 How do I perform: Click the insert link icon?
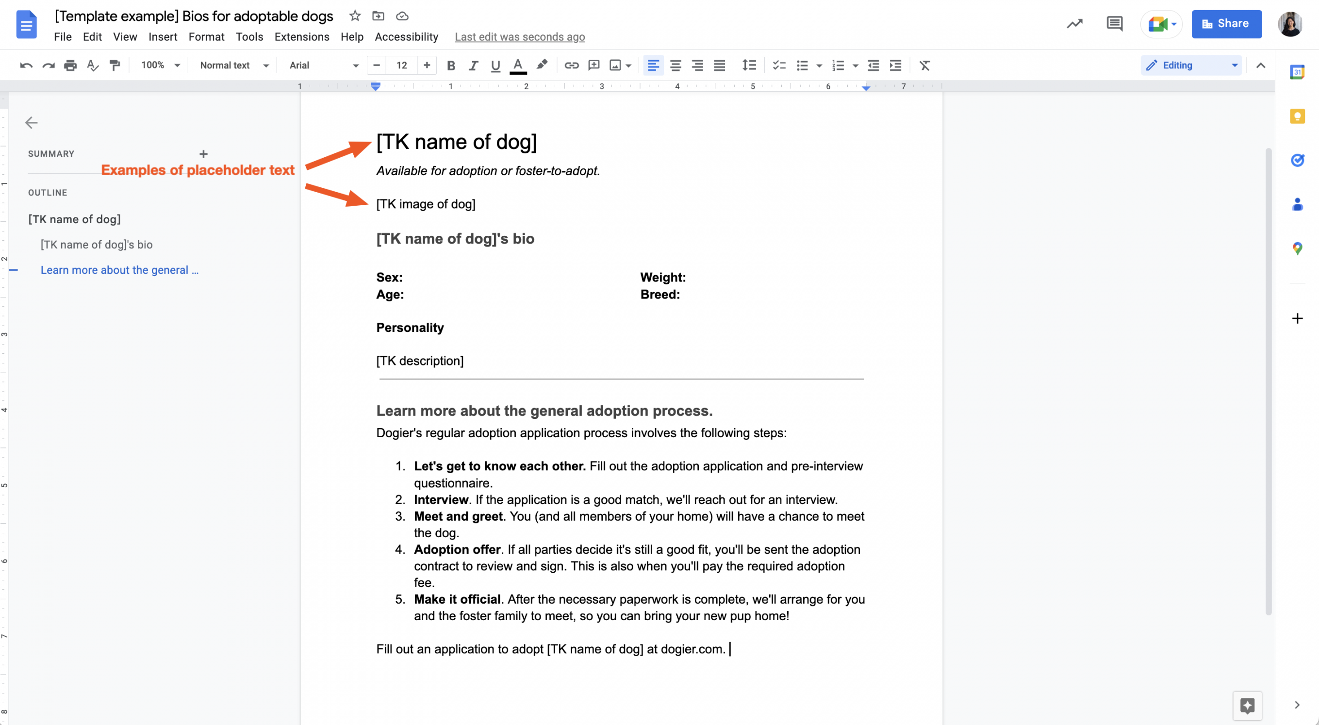(x=570, y=65)
